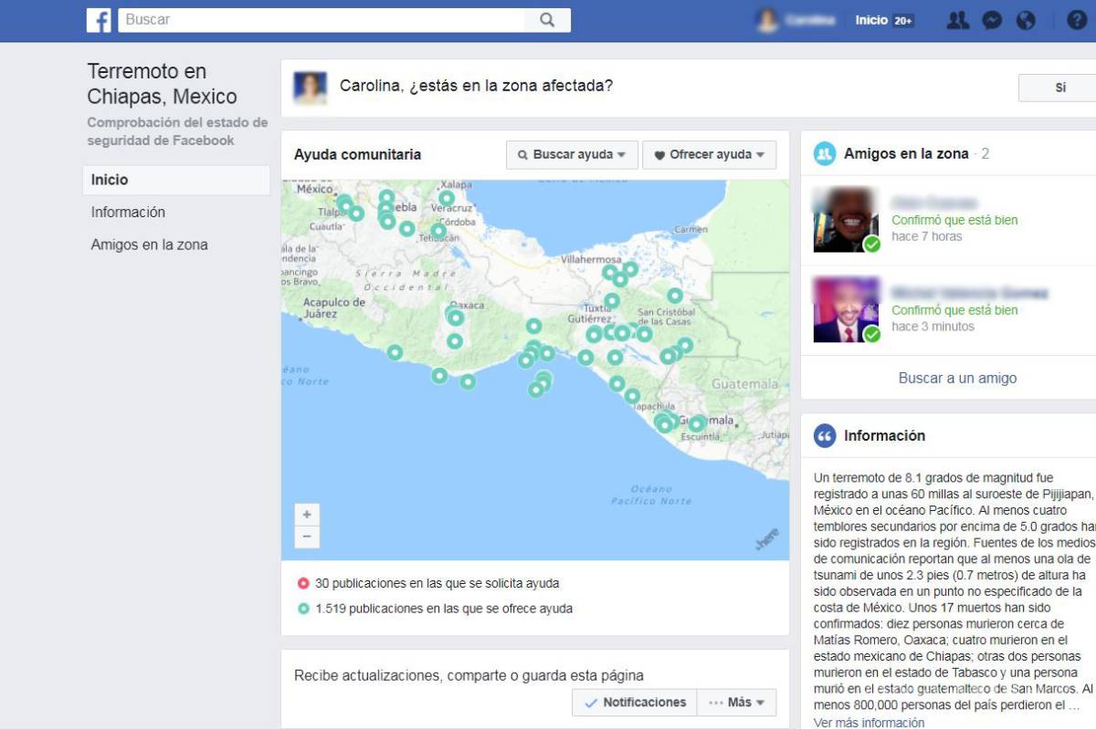Open friend requests via the two-people icon
The height and width of the screenshot is (730, 1096).
957,19
